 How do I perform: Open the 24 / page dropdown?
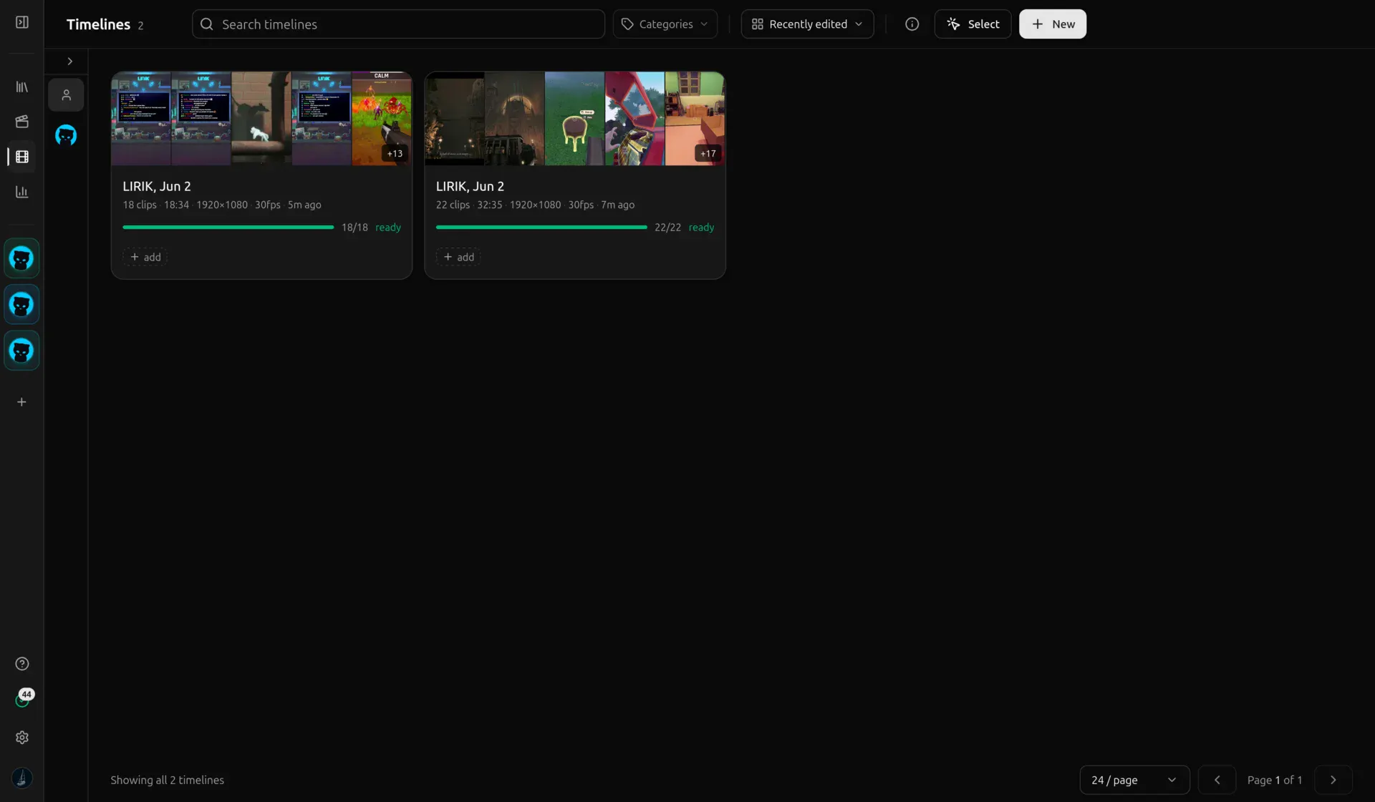pyautogui.click(x=1134, y=780)
